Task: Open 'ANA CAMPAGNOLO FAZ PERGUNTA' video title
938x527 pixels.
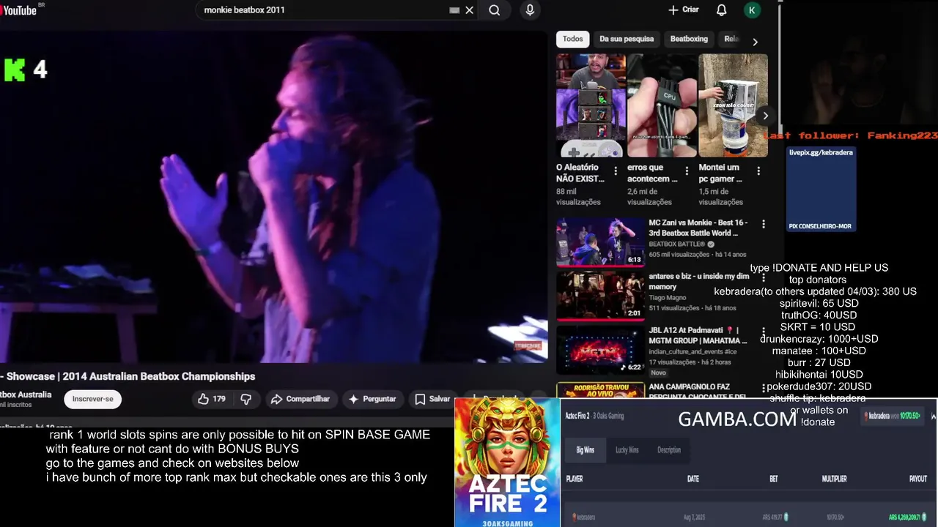Action: pos(698,392)
